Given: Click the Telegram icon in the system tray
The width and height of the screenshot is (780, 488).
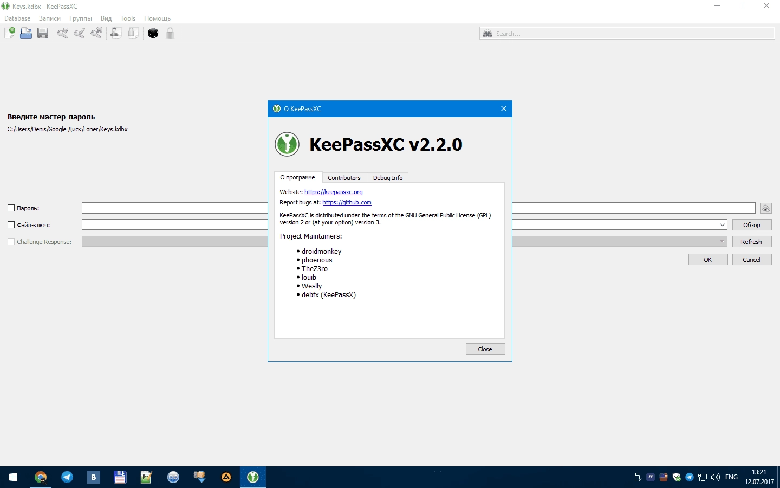Looking at the screenshot, I should click(x=690, y=477).
